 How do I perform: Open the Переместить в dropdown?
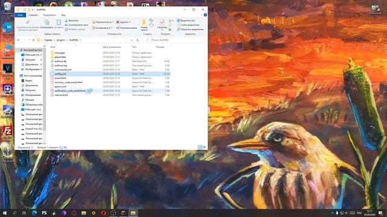pyautogui.click(x=102, y=22)
